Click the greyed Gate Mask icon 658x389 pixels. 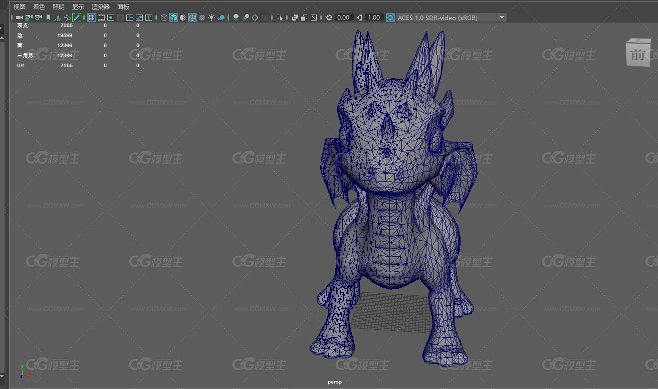(120, 18)
